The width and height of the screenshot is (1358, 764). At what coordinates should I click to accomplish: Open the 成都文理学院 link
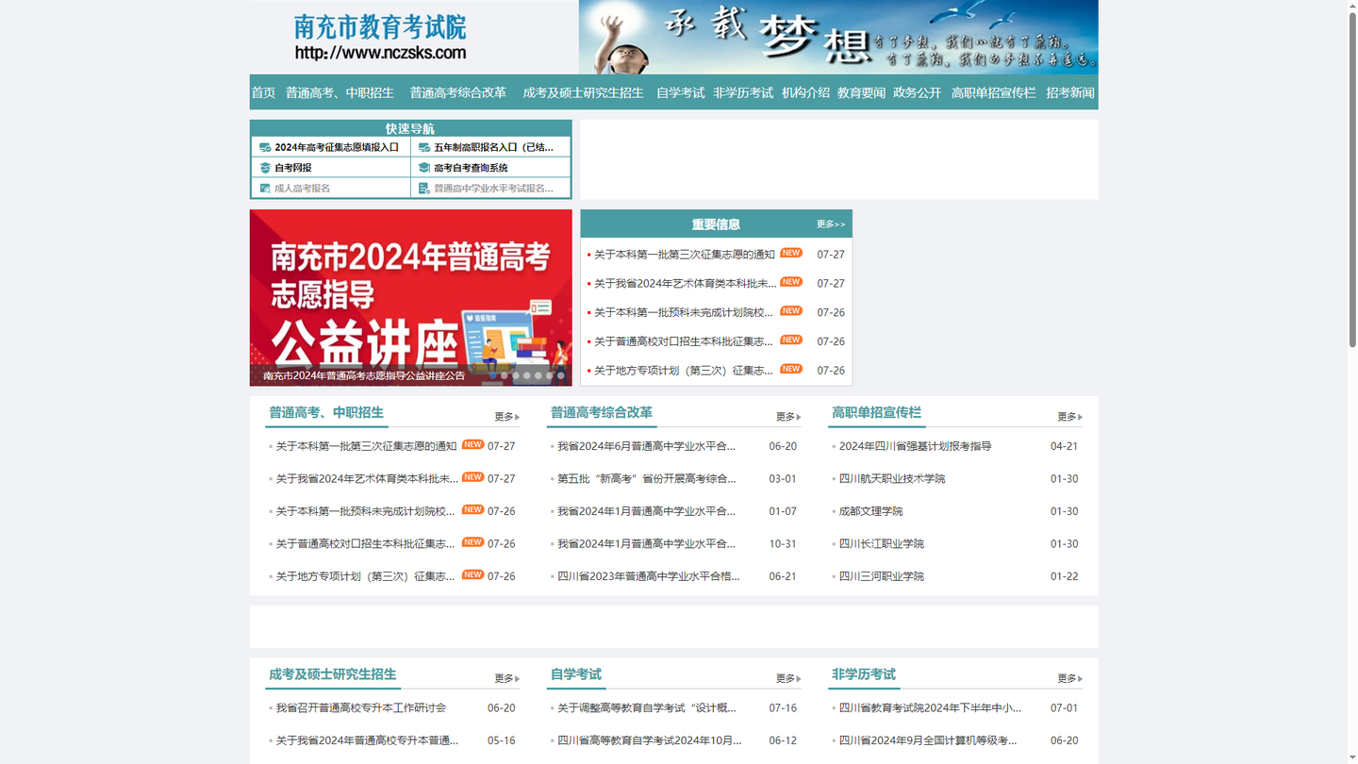coord(870,511)
